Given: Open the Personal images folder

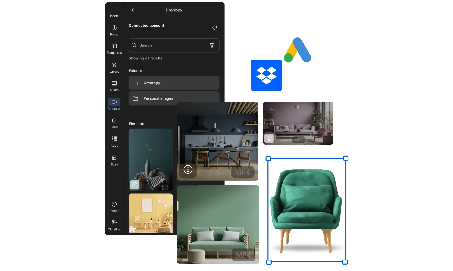Looking at the screenshot, I should [x=174, y=98].
